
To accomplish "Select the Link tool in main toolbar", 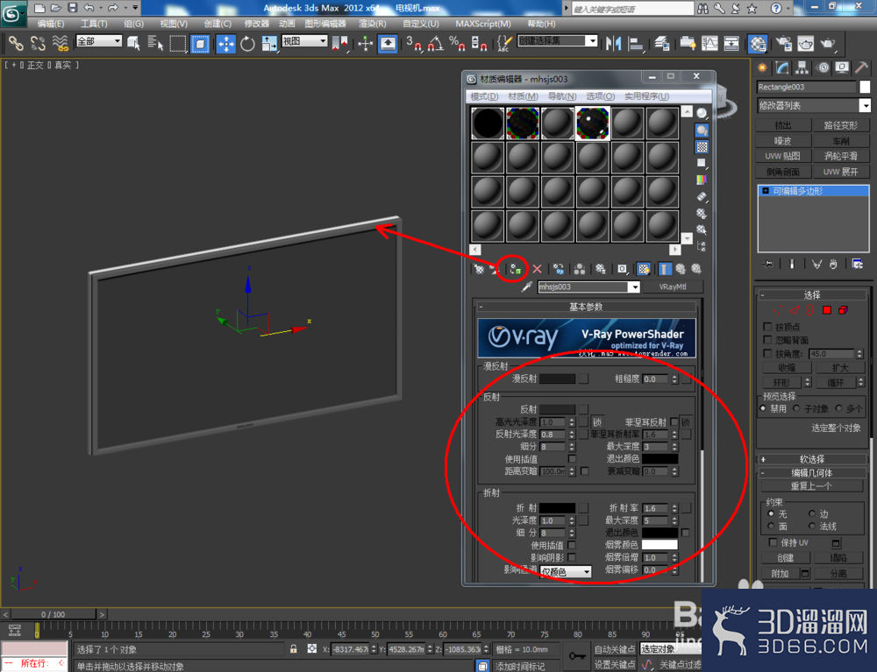I will [x=15, y=44].
